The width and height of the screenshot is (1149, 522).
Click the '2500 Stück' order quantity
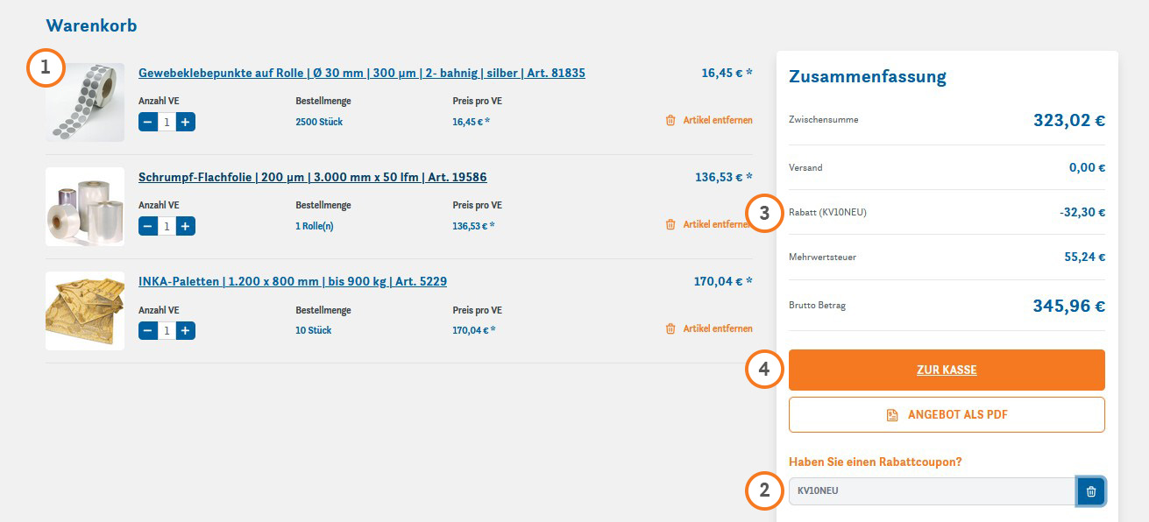(x=319, y=122)
